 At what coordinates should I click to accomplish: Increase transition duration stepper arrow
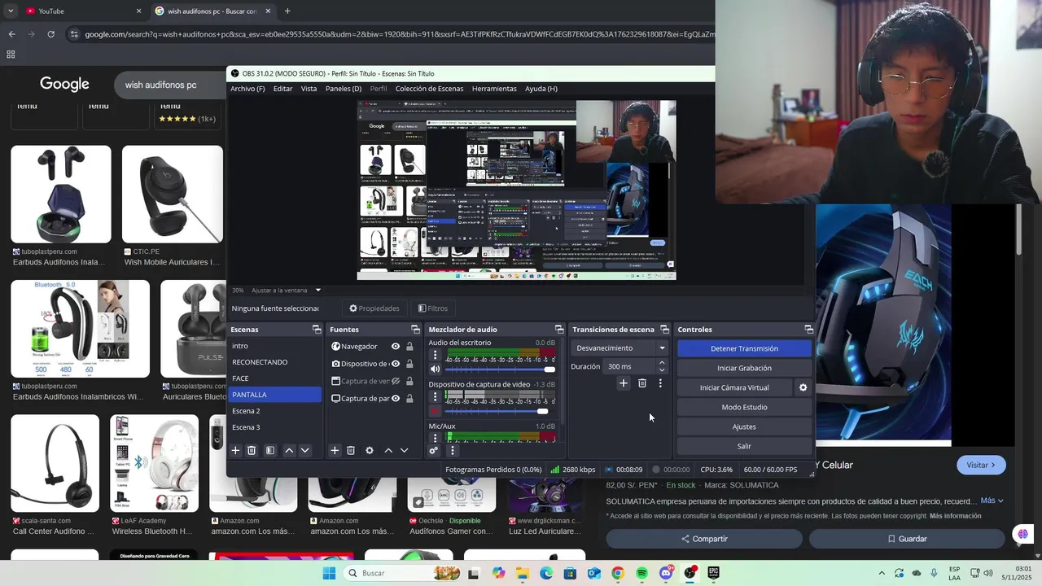click(662, 363)
